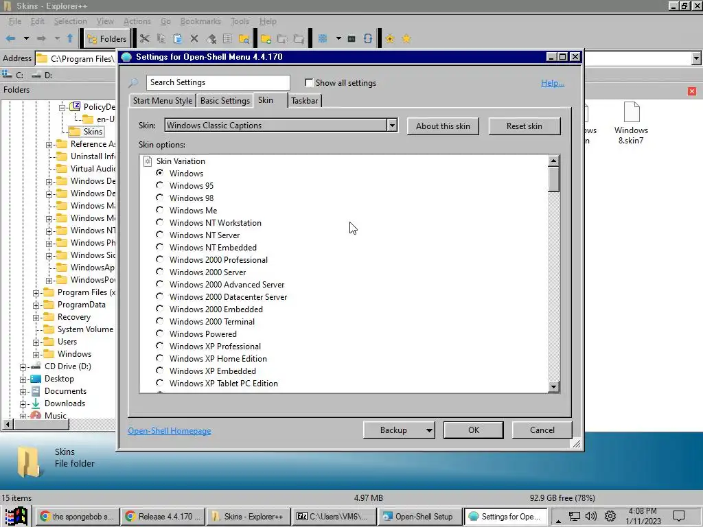Switch to the Taskbar tab
The height and width of the screenshot is (527, 703).
[x=304, y=101]
